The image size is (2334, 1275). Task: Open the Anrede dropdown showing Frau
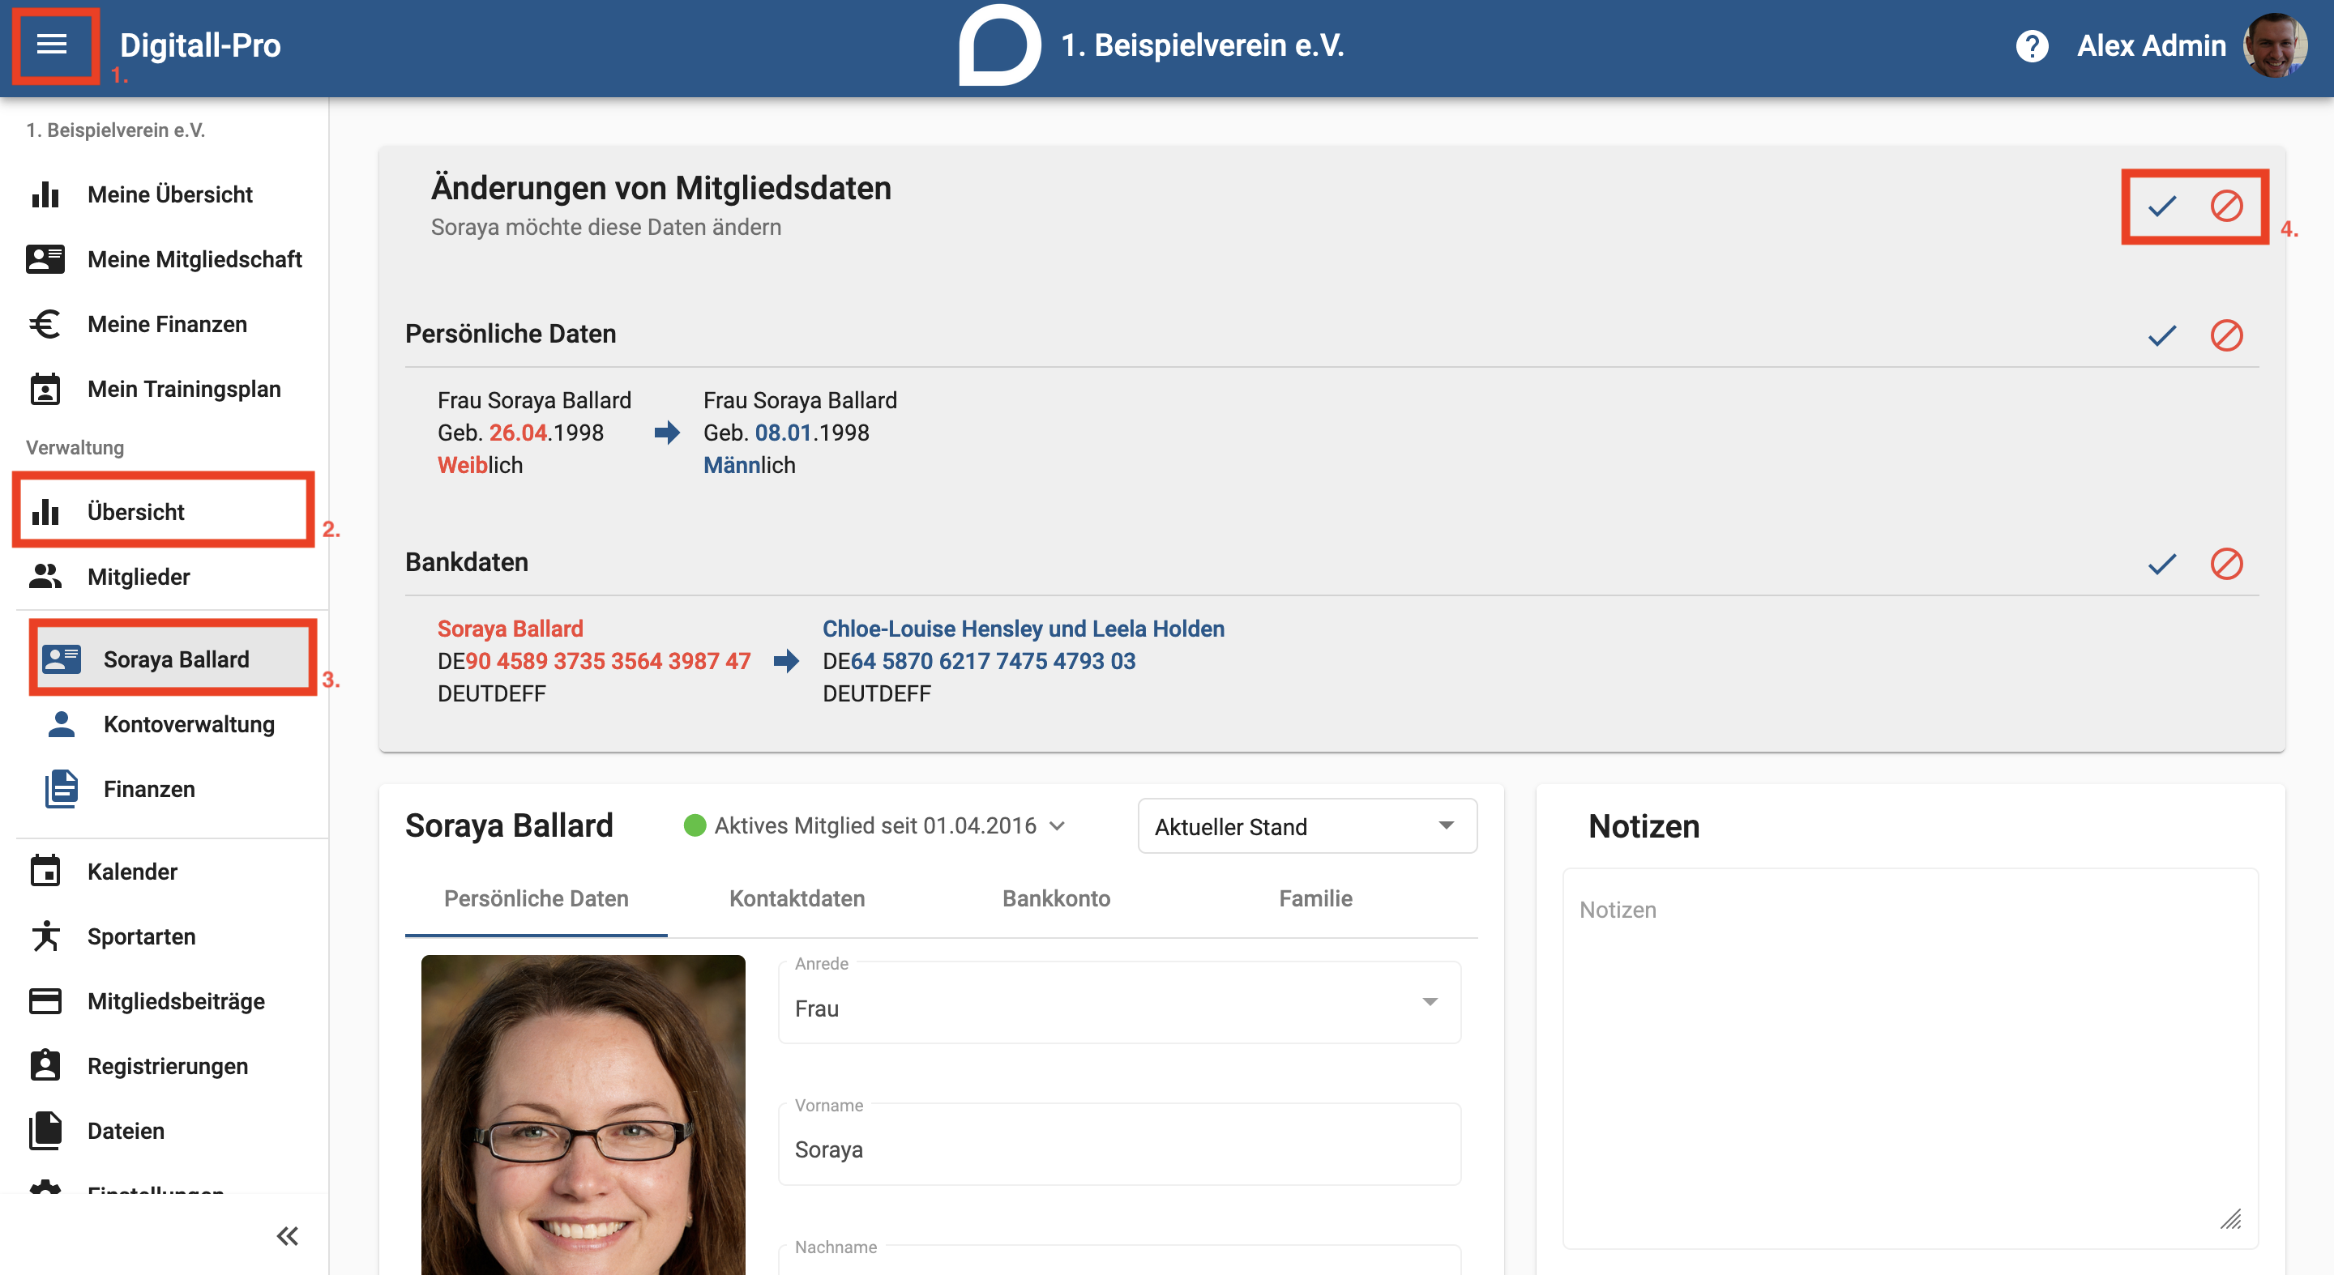(1119, 1004)
